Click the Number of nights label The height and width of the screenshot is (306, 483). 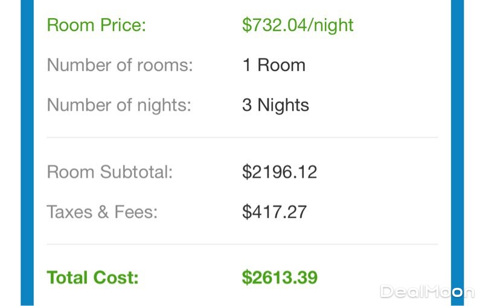(x=119, y=105)
